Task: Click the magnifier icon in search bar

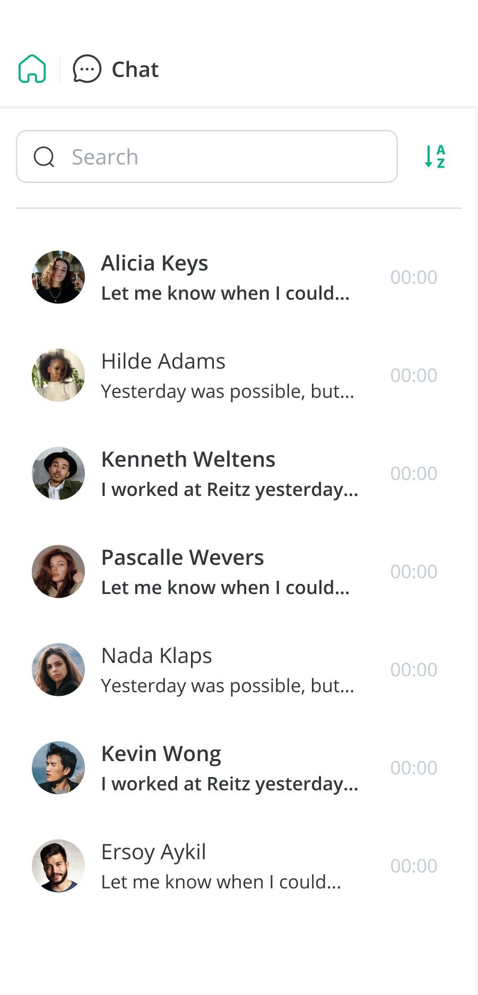Action: (44, 157)
